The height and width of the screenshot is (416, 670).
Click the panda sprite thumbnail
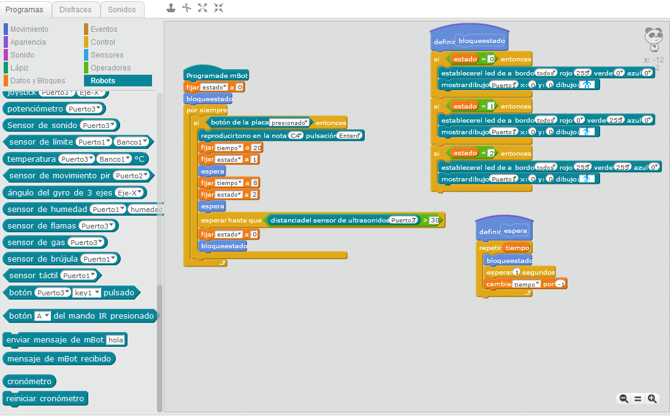(x=653, y=39)
